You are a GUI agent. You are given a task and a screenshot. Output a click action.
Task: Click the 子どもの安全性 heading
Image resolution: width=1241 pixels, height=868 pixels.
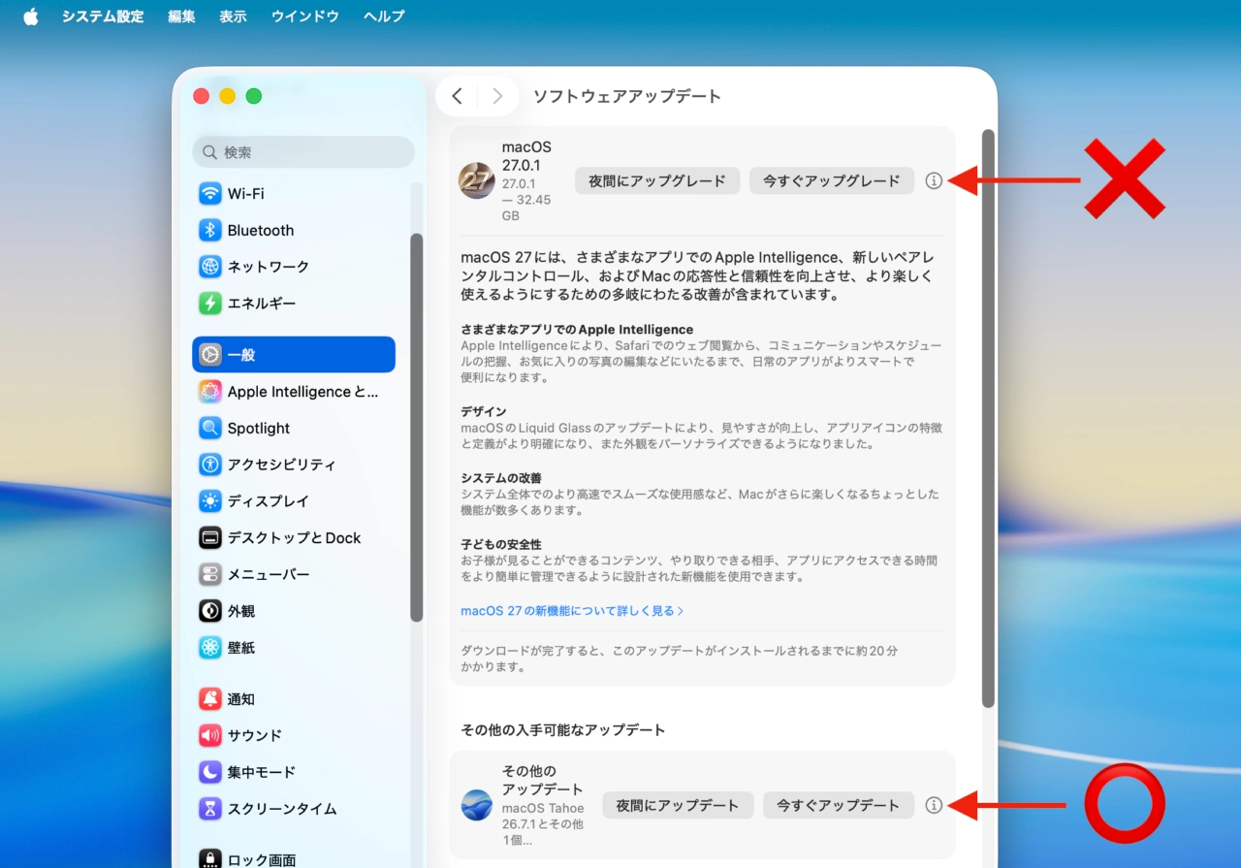click(x=501, y=544)
